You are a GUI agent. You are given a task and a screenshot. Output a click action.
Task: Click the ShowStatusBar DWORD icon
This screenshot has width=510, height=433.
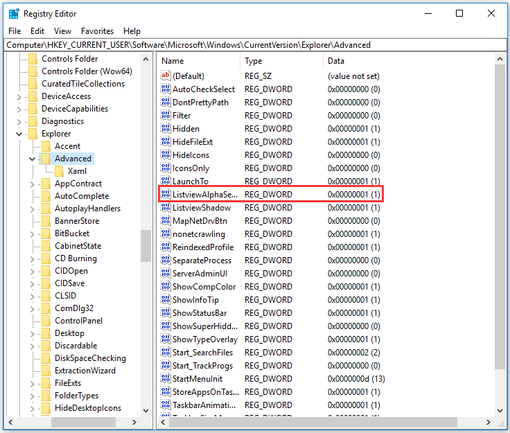(165, 312)
